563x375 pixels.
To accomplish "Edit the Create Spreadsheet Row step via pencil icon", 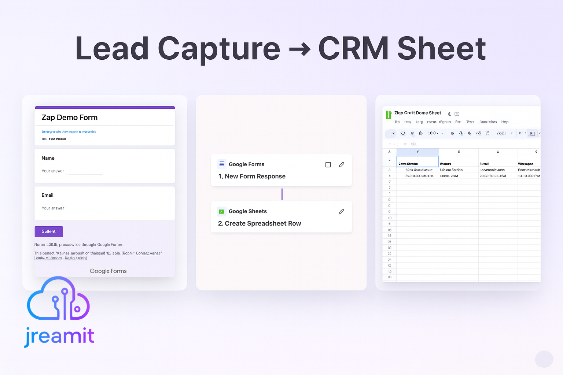I will (342, 211).
